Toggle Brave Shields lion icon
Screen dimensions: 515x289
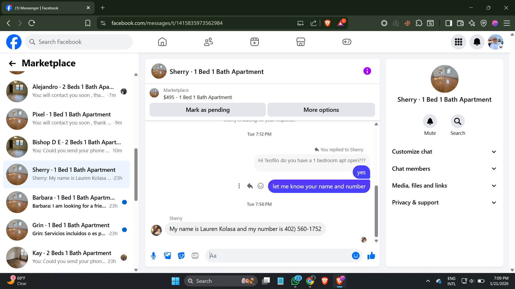click(327, 23)
